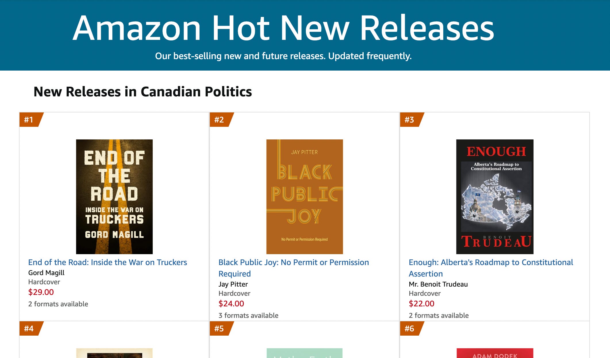Click the $22.00 hardcover price
Screen dimensions: 610x358
click(x=421, y=303)
